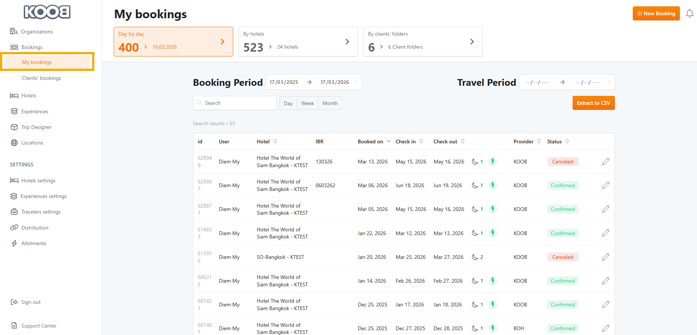
Task: Sort table by Hotel column
Action: (x=275, y=142)
